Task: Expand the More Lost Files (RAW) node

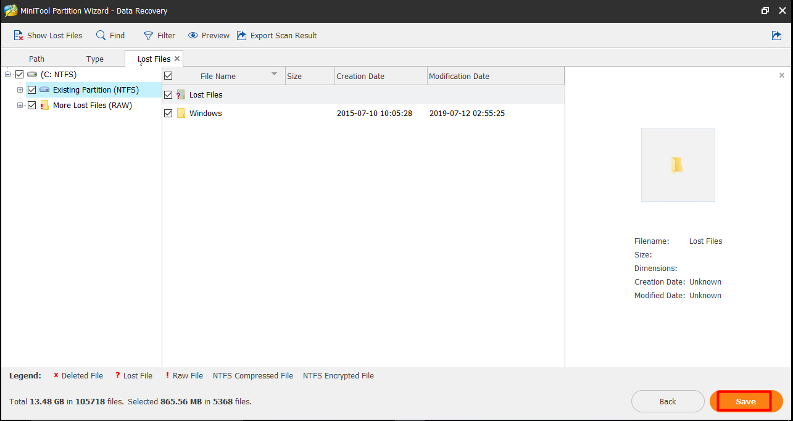Action: 20,106
